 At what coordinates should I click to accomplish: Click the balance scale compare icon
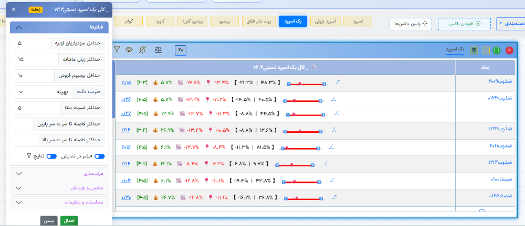tap(158, 50)
